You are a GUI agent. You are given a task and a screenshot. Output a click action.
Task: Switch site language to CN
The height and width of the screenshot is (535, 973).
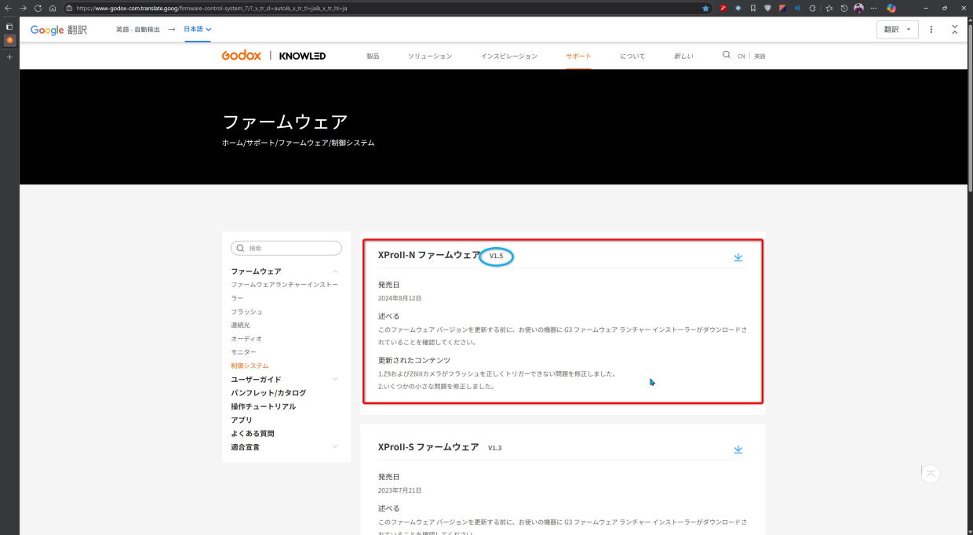(x=741, y=56)
